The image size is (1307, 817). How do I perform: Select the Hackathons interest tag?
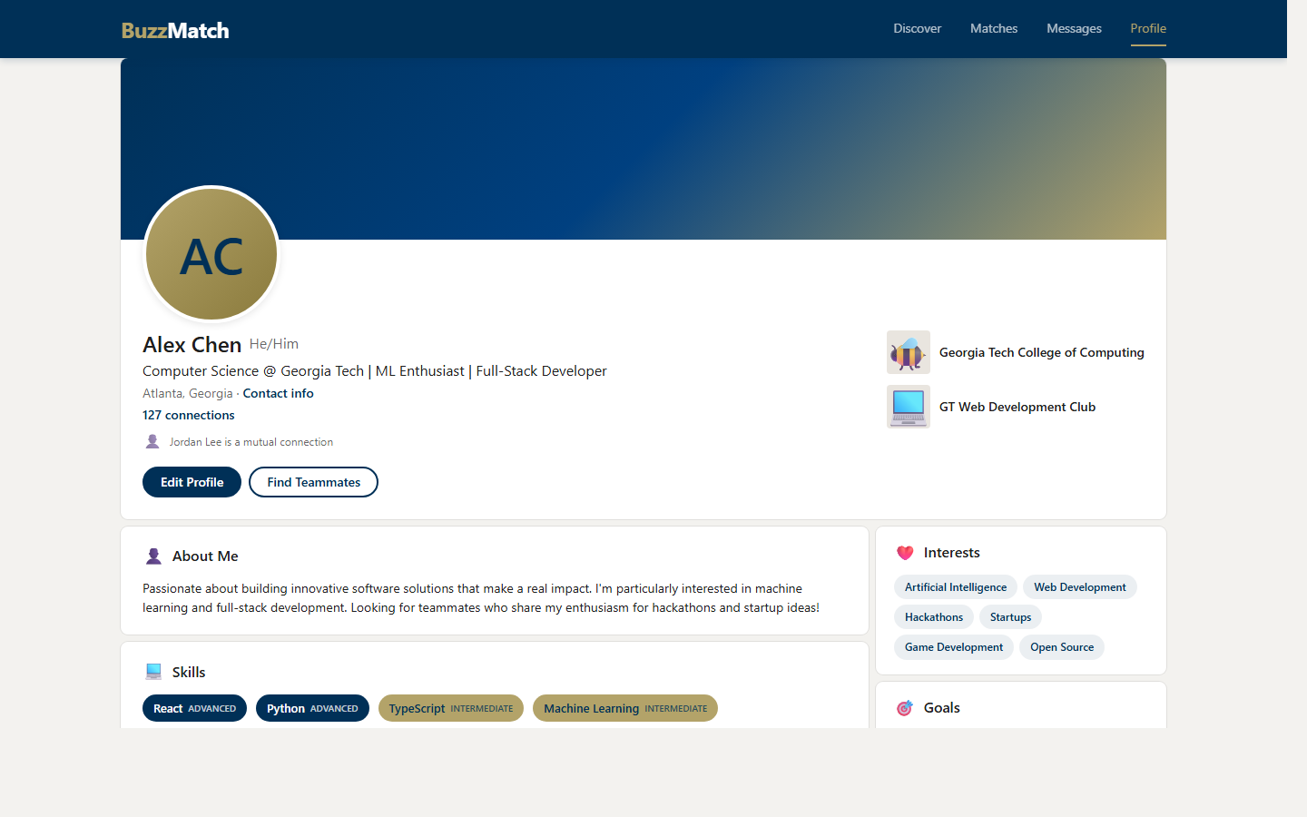click(934, 617)
